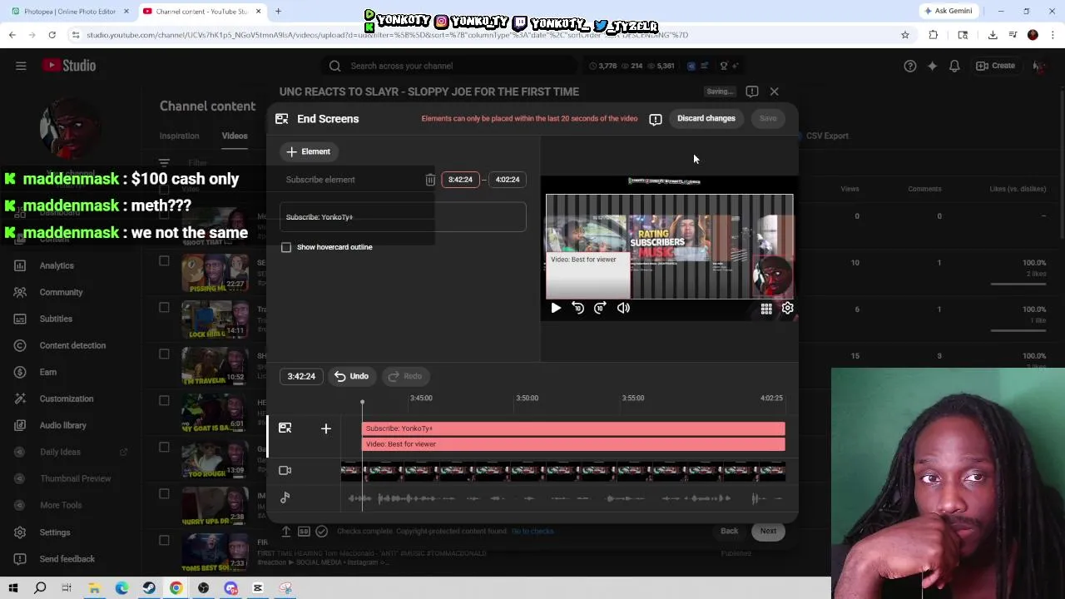Go Back in upload dialog

coord(729,531)
